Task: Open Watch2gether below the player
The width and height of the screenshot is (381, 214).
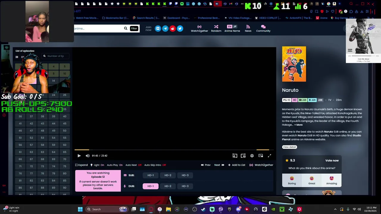Action: tap(261, 165)
